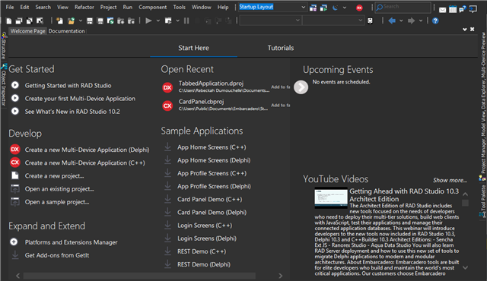Open the Component menu

point(152,7)
